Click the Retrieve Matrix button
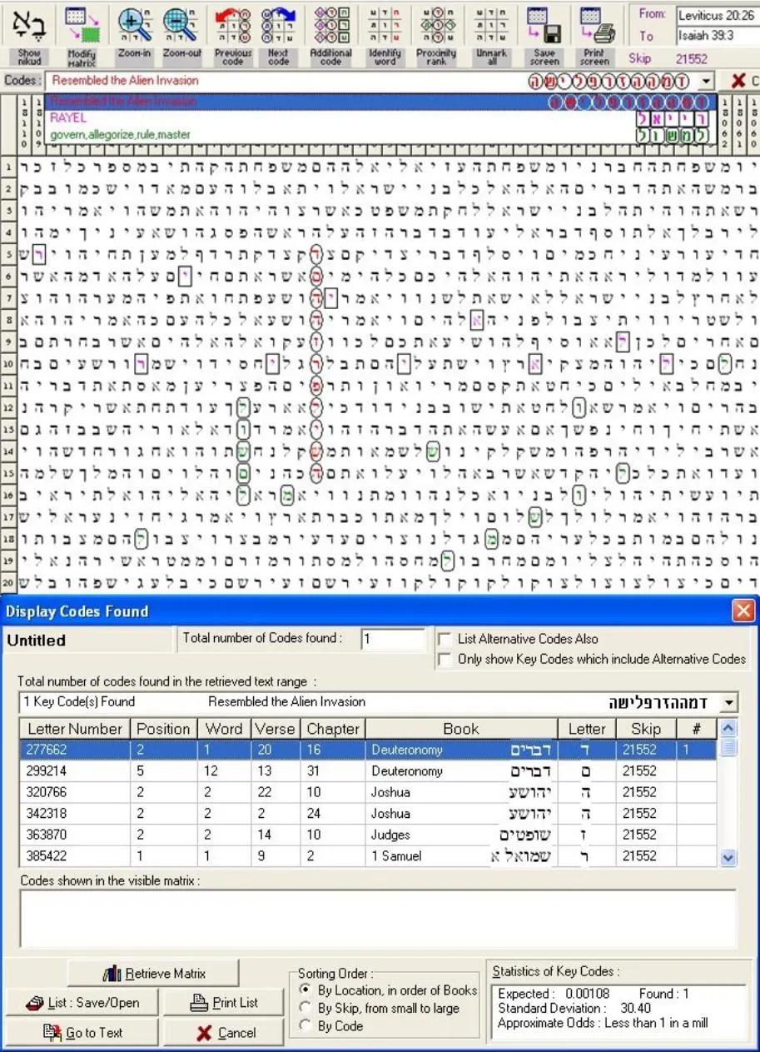 (153, 973)
